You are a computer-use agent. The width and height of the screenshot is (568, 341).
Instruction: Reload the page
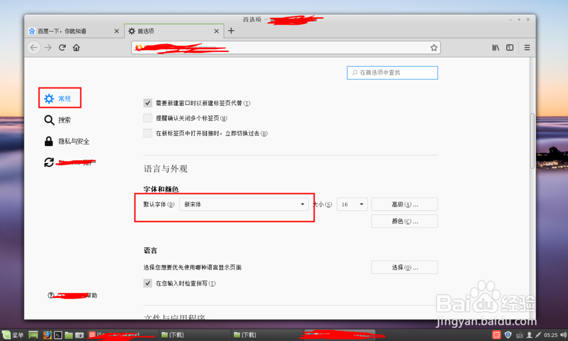[62, 48]
